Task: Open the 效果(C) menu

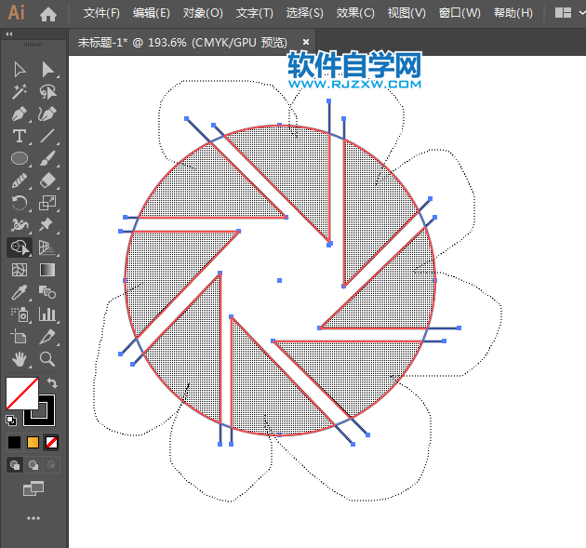Action: (x=355, y=13)
